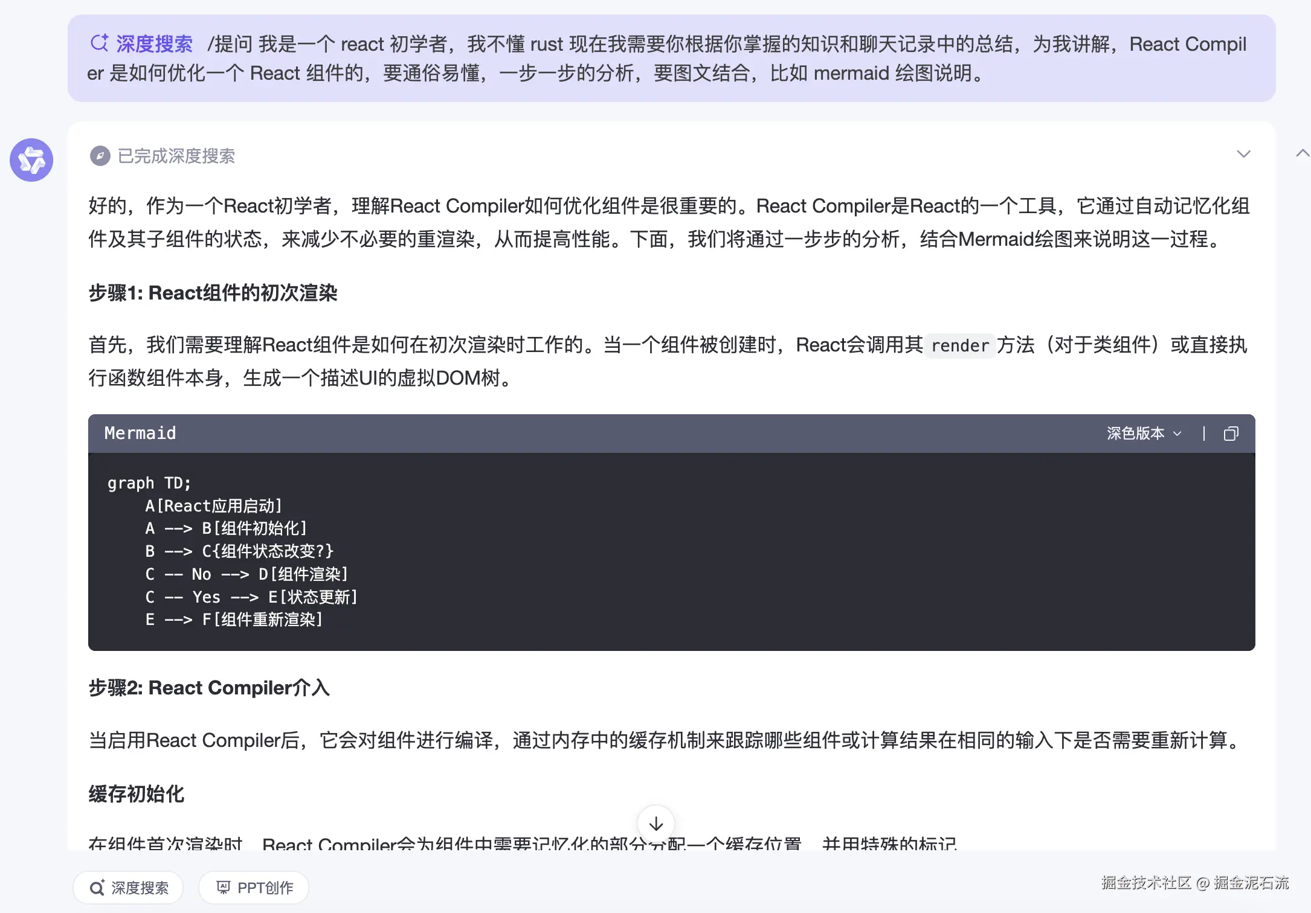Image resolution: width=1311 pixels, height=913 pixels.
Task: Collapse the 已完成深度搜索 section chevron
Action: [x=1243, y=154]
